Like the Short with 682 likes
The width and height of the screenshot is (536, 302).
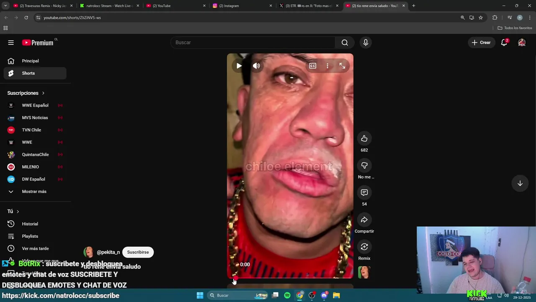click(x=364, y=138)
